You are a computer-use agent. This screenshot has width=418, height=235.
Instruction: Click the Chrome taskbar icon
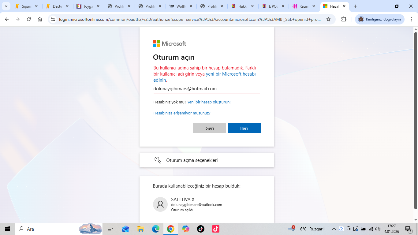171,229
